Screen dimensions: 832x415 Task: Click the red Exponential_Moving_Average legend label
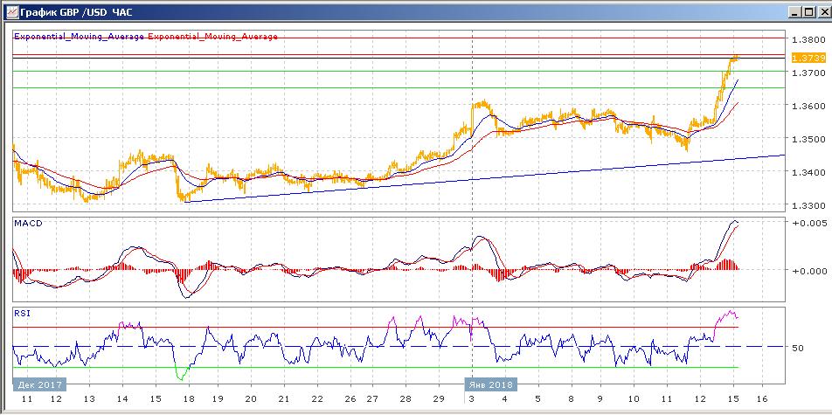(212, 36)
